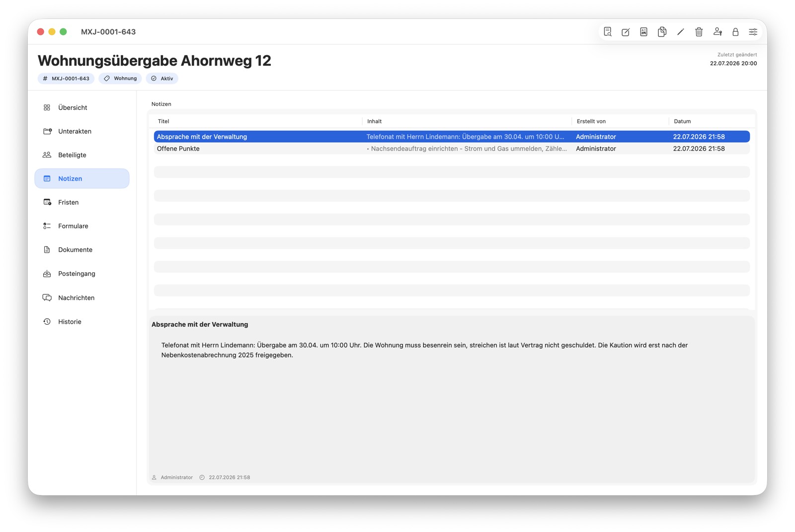Open Nachrichten in the sidebar
Image resolution: width=795 pixels, height=532 pixels.
pyautogui.click(x=82, y=298)
